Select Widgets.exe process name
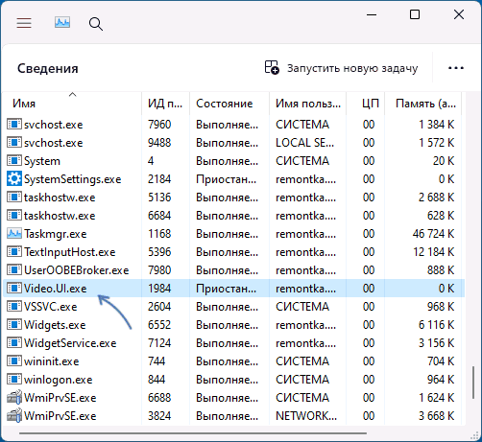This screenshot has width=482, height=442. click(55, 325)
